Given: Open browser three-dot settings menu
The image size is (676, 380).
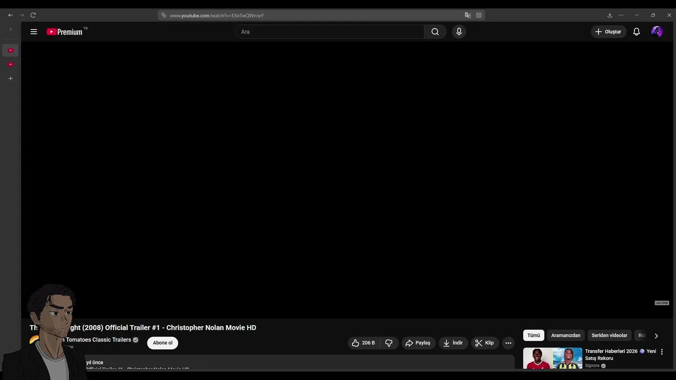Looking at the screenshot, I should click(x=621, y=15).
